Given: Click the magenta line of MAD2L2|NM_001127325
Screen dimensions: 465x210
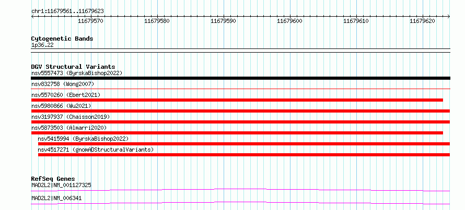Looking at the screenshot, I should coord(240,190).
